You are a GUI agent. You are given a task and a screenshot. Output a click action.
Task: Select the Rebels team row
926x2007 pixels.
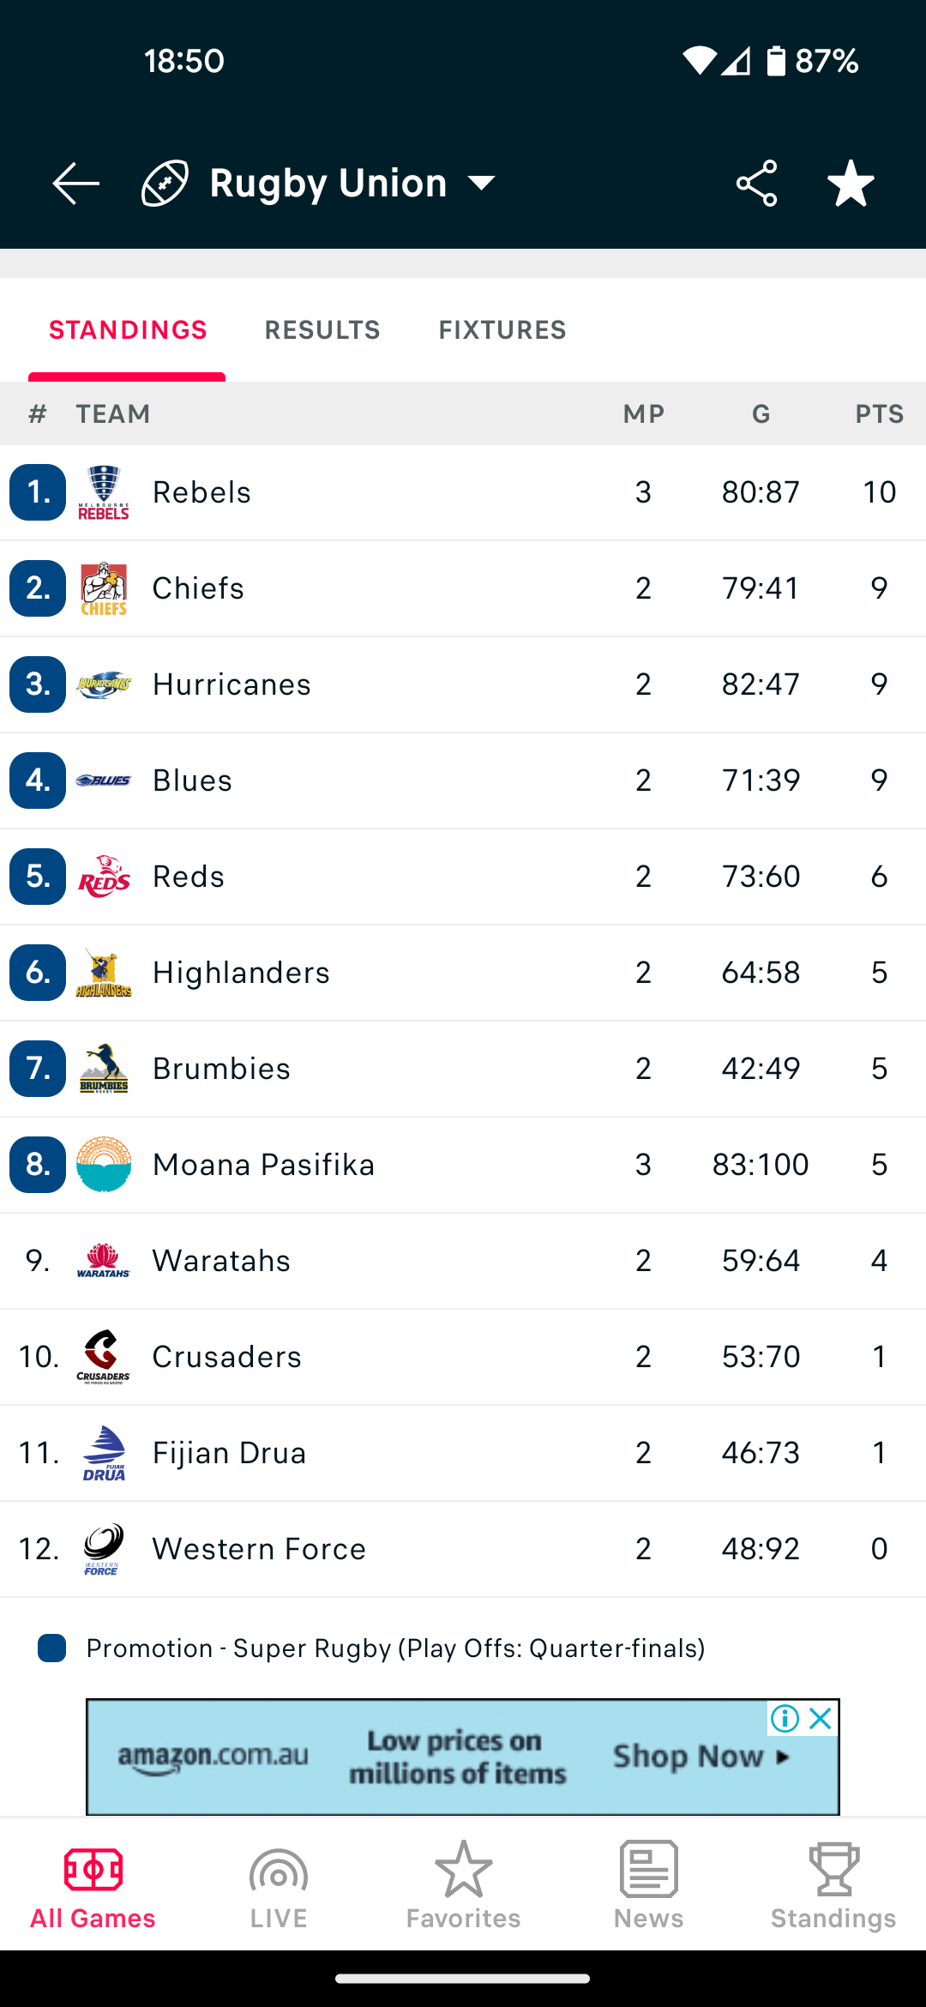coord(463,492)
